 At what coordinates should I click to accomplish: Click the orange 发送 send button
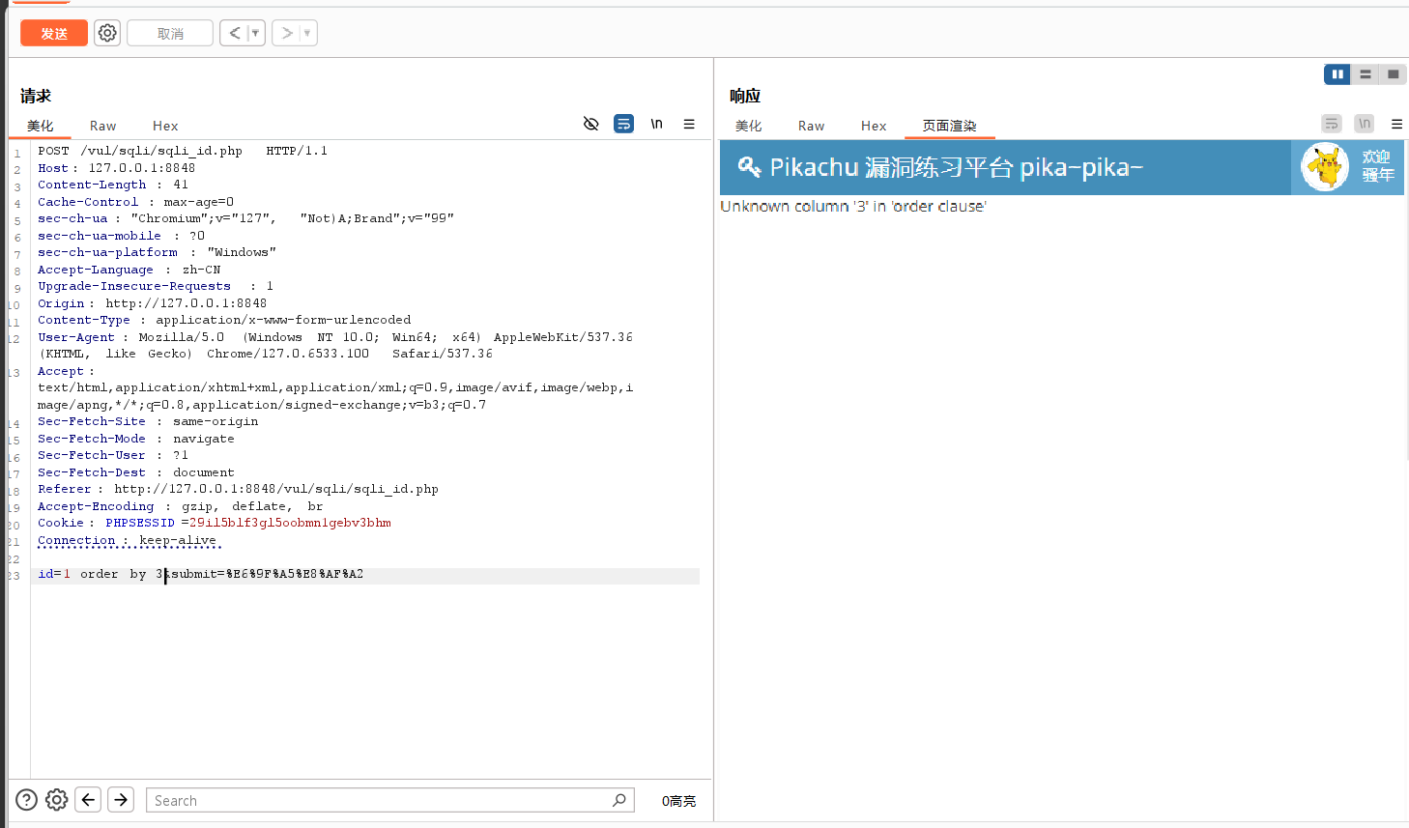[54, 33]
